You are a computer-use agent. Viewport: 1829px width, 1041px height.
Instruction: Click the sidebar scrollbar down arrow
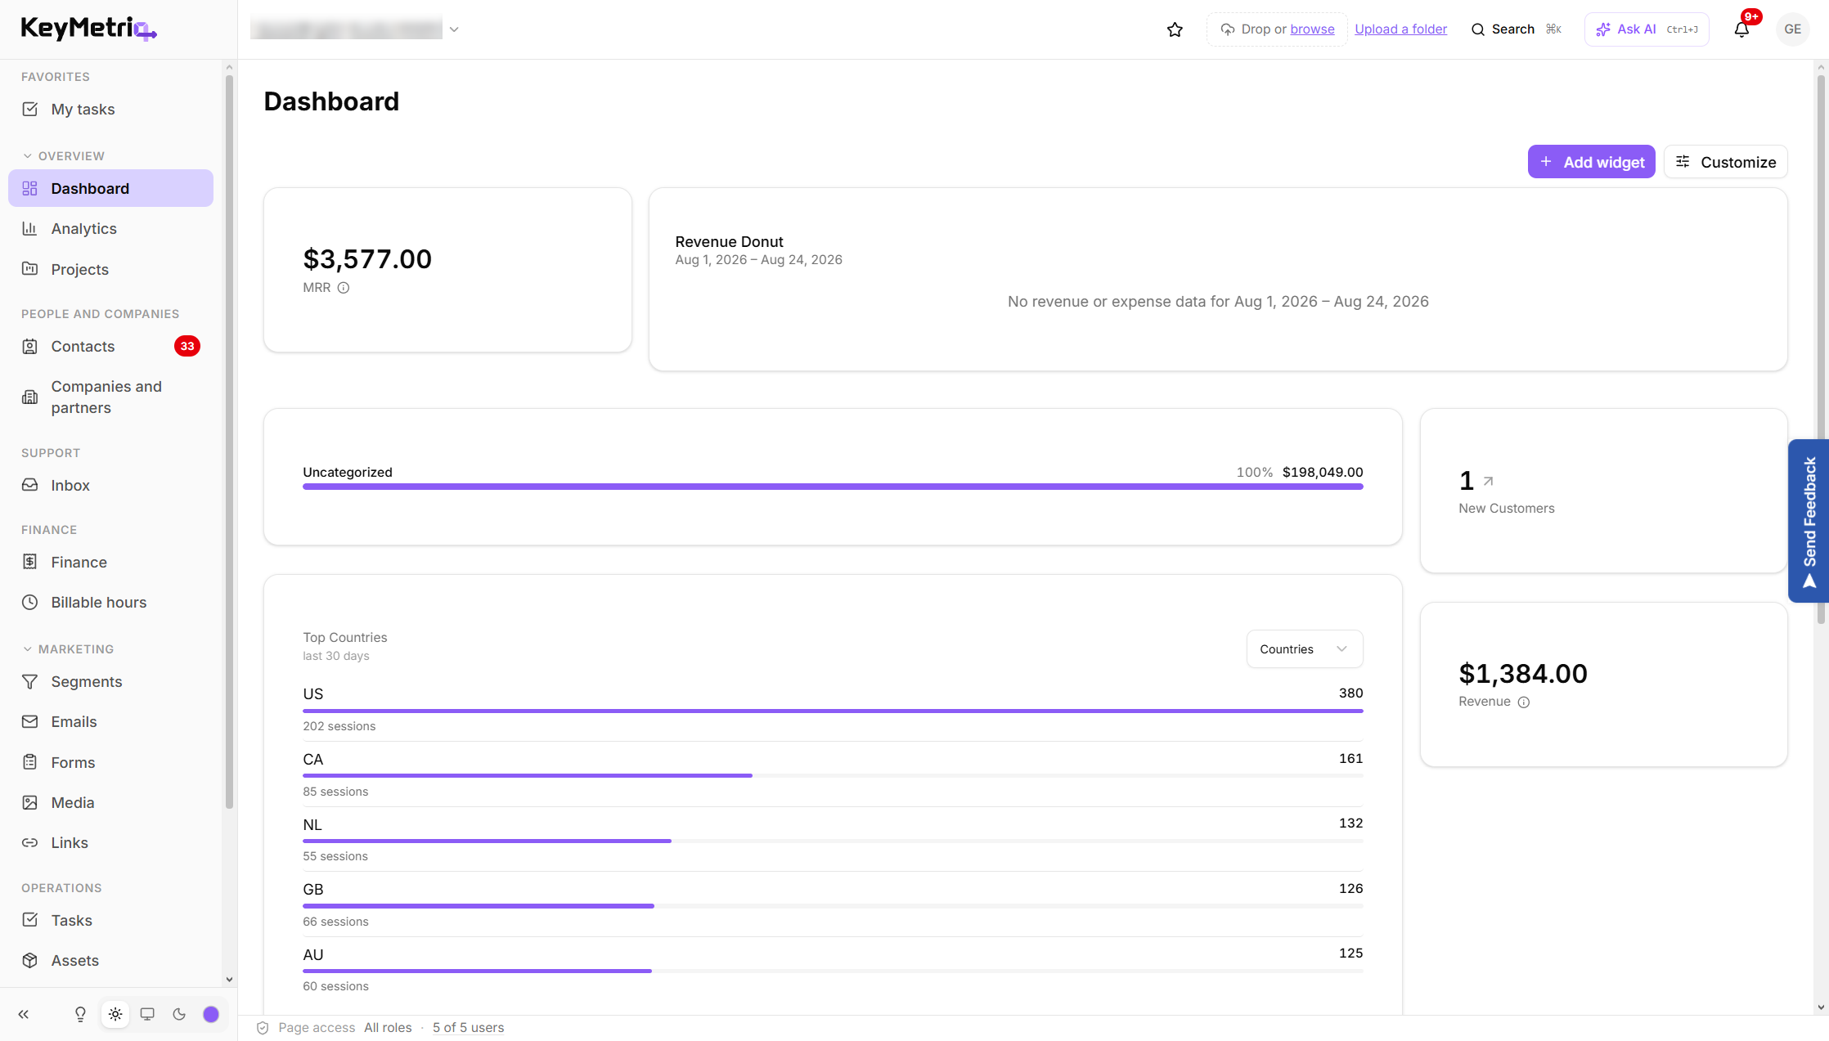(229, 979)
